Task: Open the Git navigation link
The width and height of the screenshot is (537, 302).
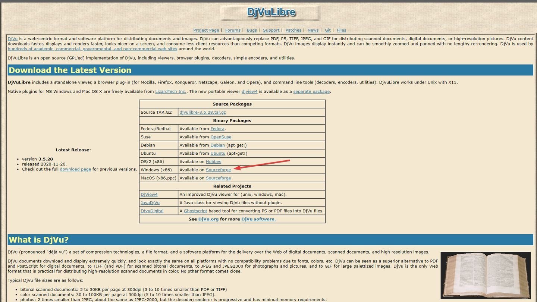Action: coord(328,30)
